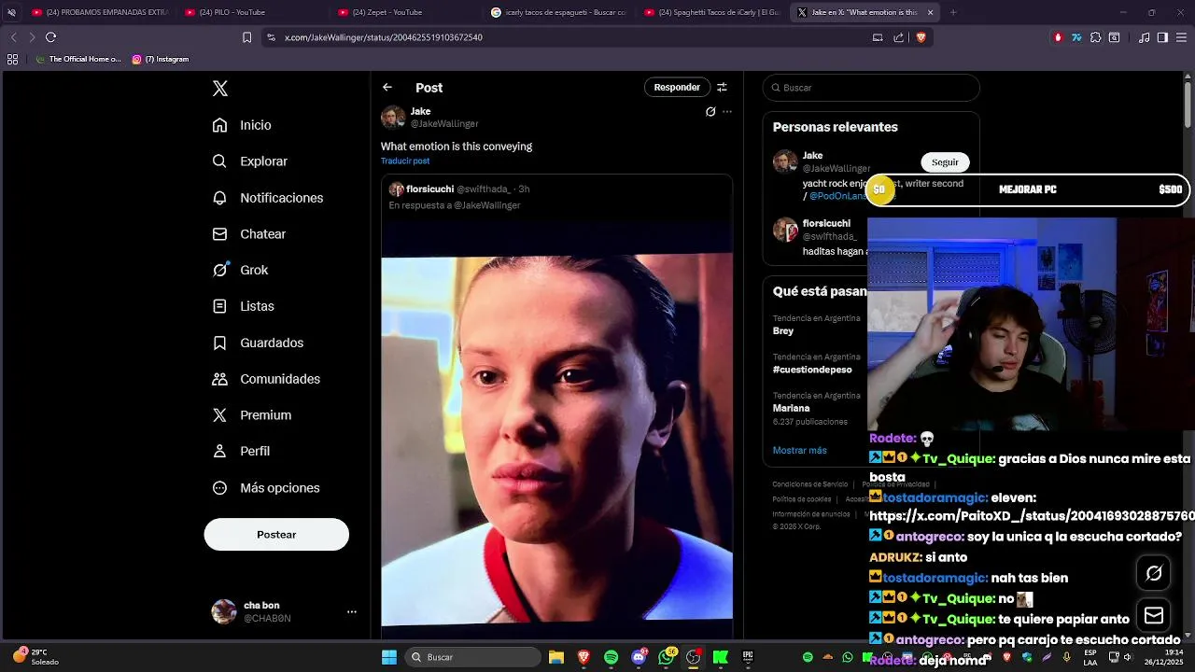
Task: Open reply sort options icon beside Responder
Action: pyautogui.click(x=722, y=88)
